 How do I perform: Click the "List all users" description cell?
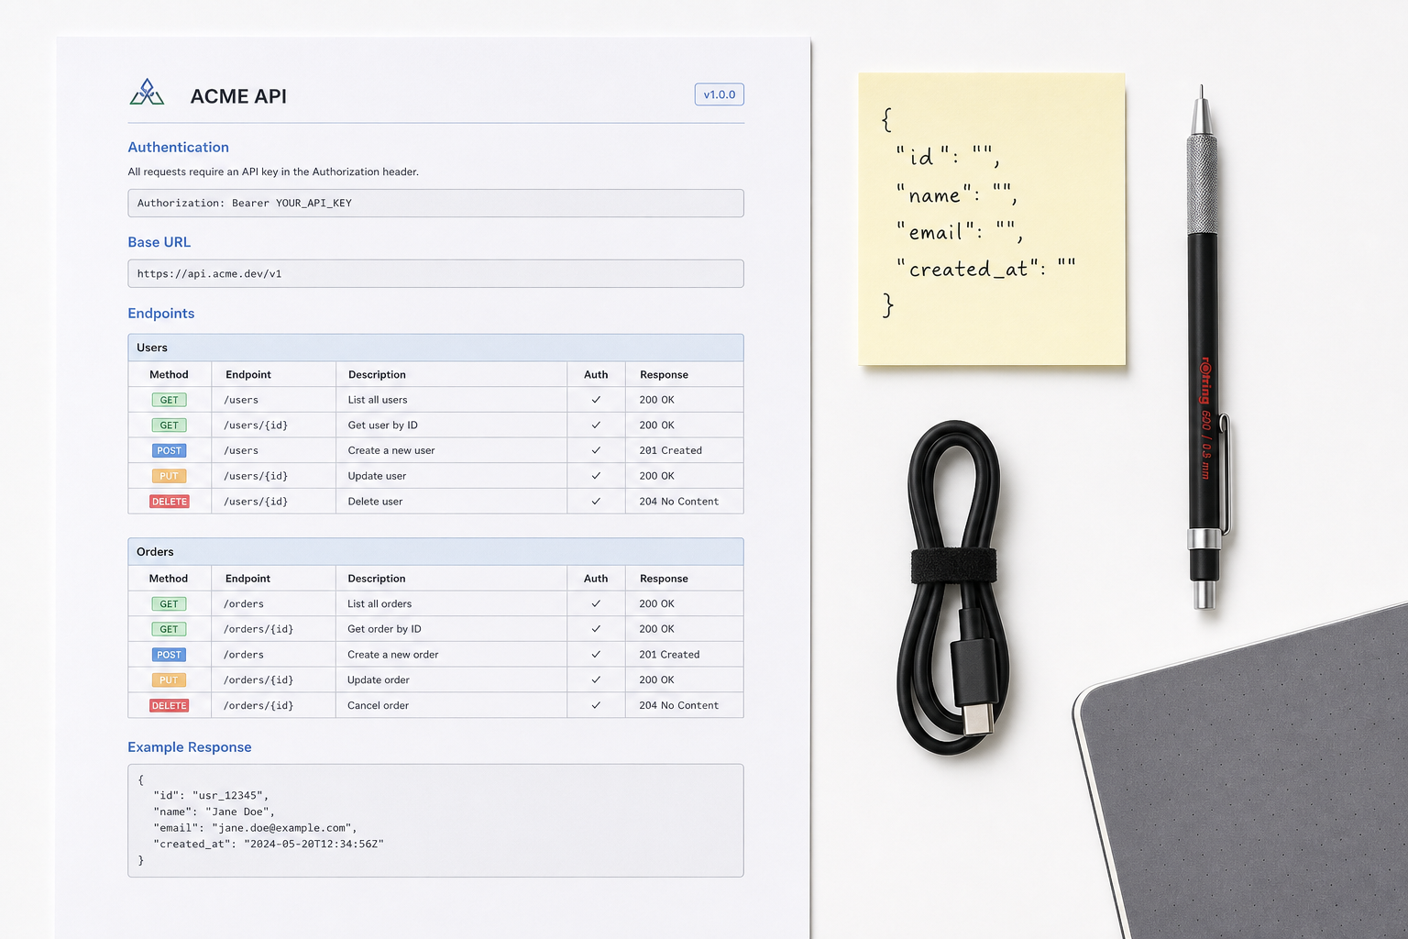378,400
